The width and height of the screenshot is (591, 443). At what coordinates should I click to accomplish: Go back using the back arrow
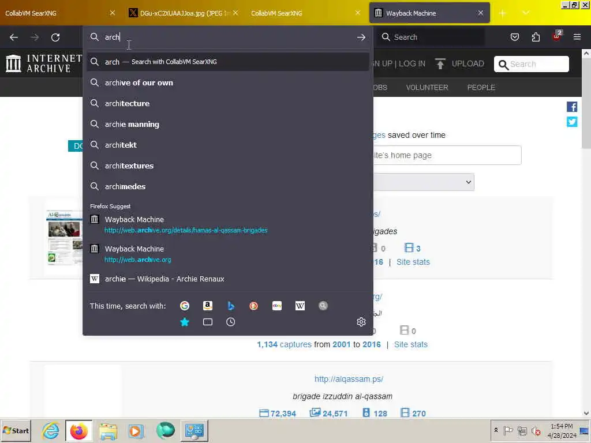click(x=14, y=37)
